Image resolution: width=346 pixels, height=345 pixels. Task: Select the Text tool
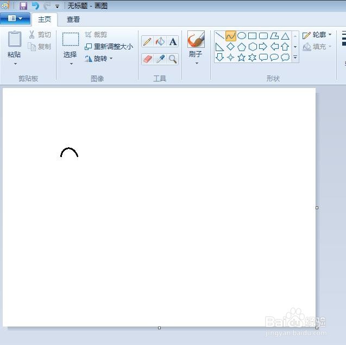point(173,41)
